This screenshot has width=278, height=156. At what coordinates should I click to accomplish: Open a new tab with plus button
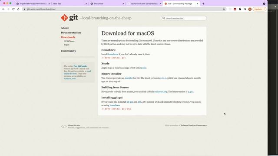point(203,4)
